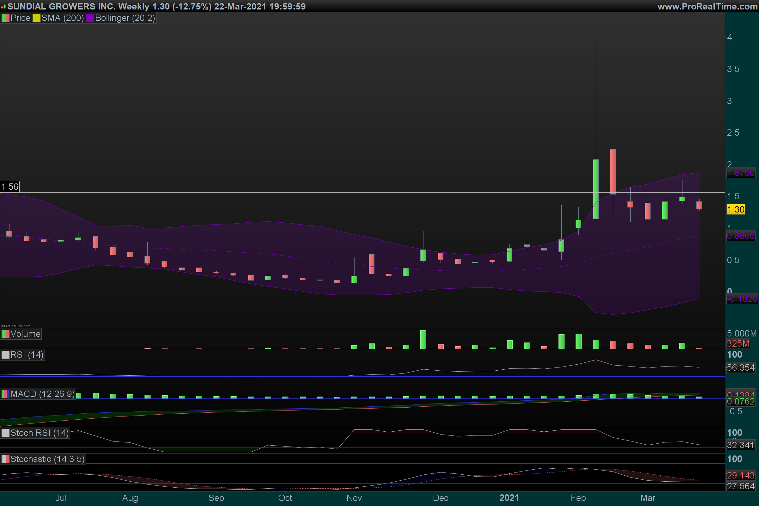Click the MACD (12 26 9) legend icon
759x506 pixels.
pos(5,394)
